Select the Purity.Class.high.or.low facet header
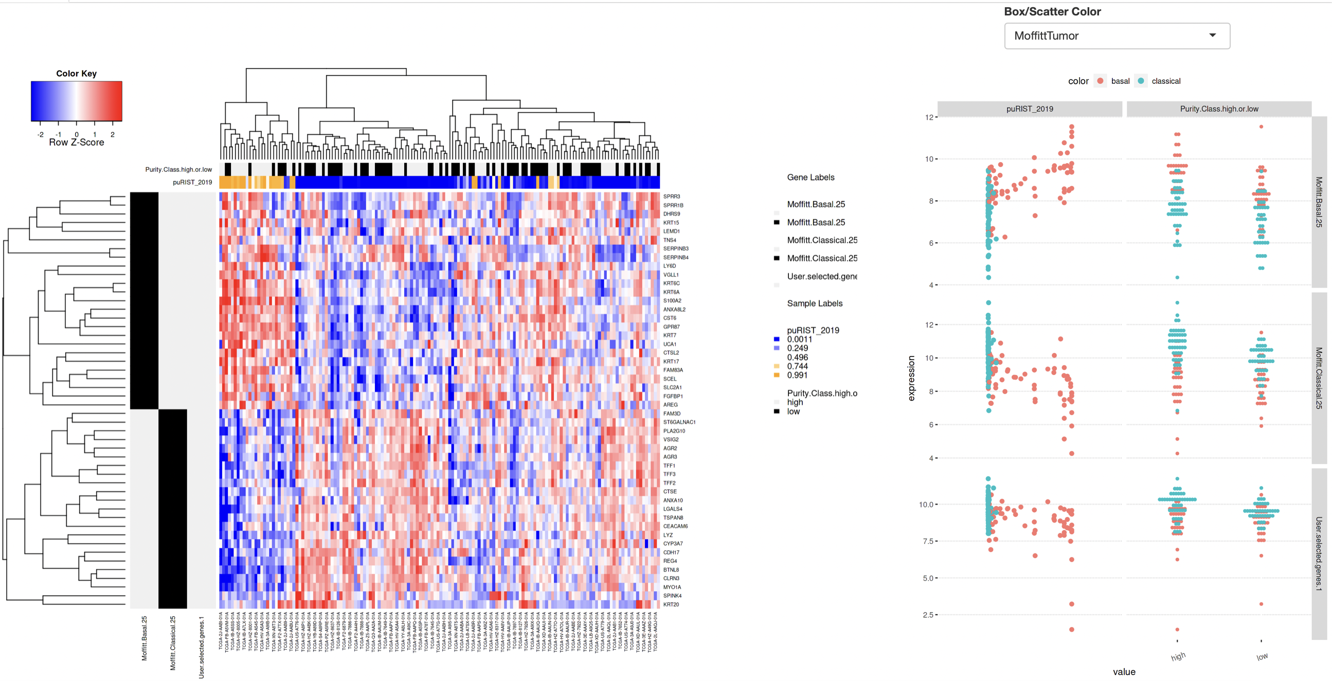Viewport: 1332px width, 681px height. pos(1218,109)
